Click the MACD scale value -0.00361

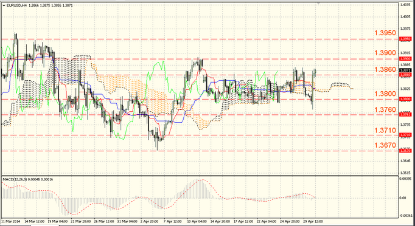406,216
